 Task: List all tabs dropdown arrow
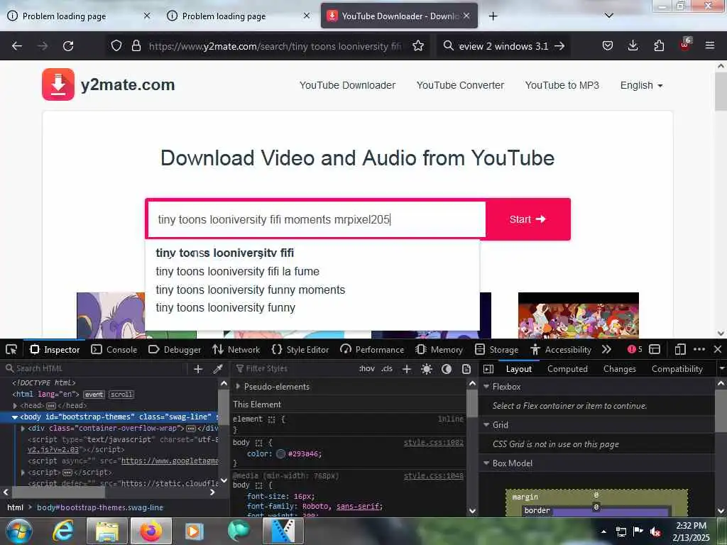(x=609, y=16)
